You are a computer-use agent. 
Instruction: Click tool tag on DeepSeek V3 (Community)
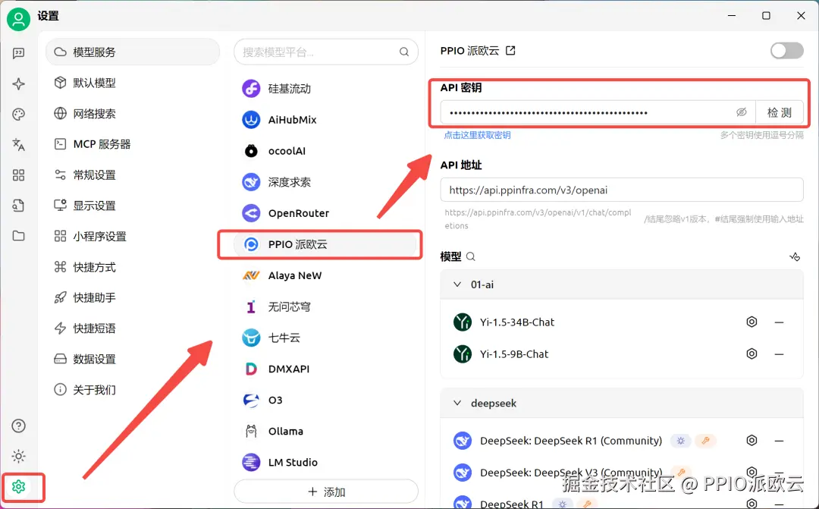(681, 472)
